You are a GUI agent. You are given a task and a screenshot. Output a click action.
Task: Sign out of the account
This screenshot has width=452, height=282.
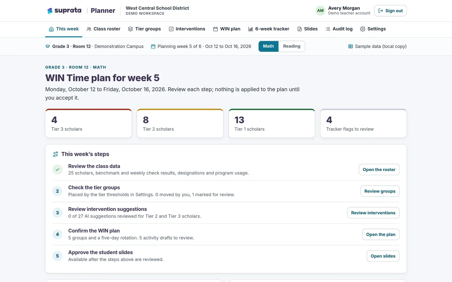[x=390, y=11]
